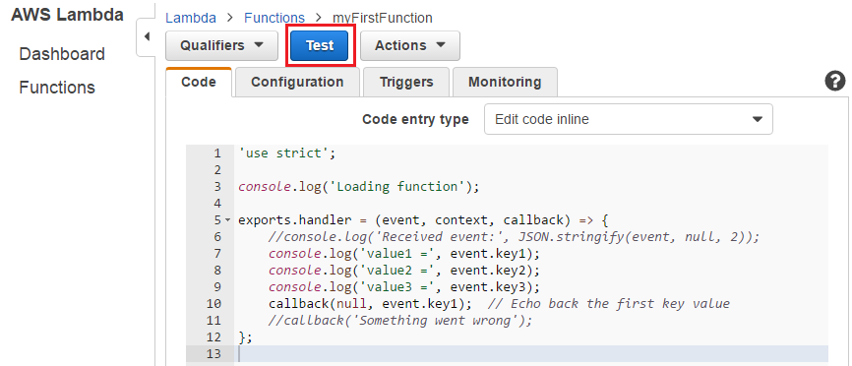Image resolution: width=852 pixels, height=366 pixels.
Task: Select the Monitoring tab
Action: [505, 82]
